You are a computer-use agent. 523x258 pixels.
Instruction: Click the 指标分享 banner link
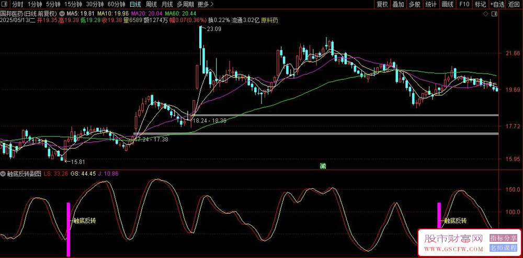503,238
